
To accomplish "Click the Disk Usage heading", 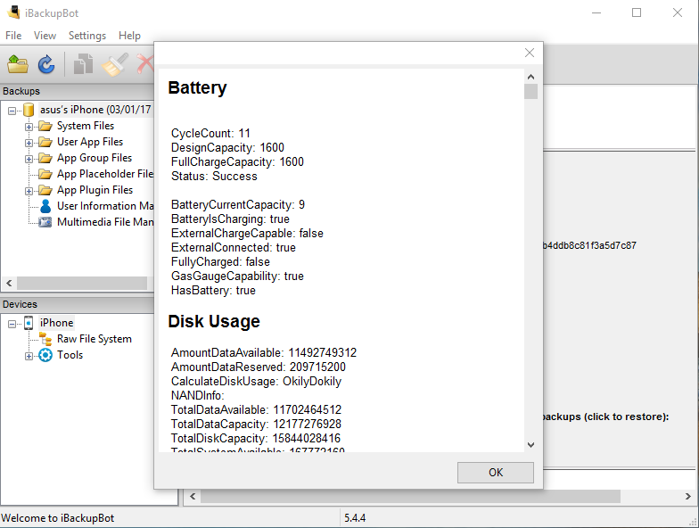I will click(x=214, y=321).
